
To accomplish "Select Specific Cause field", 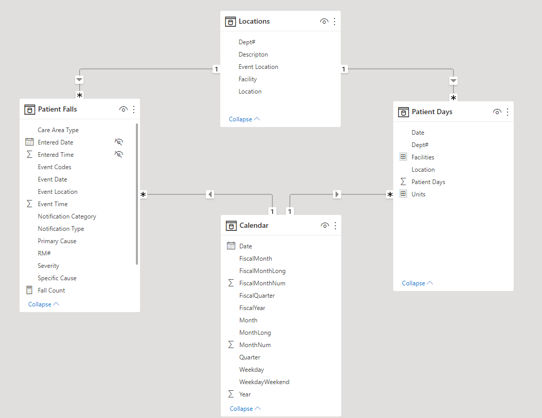I will point(57,278).
